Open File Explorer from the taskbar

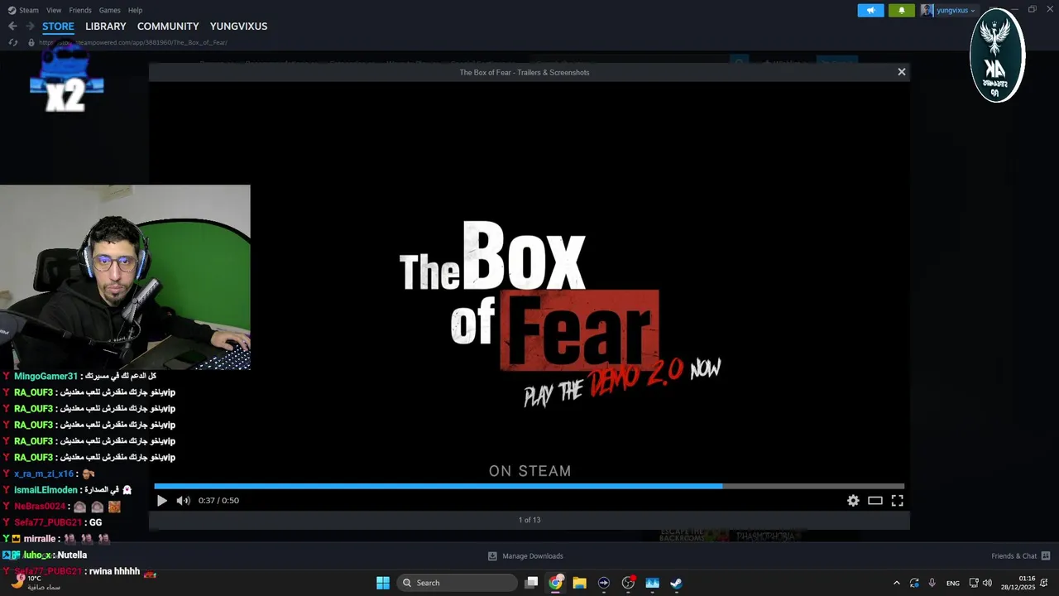[x=580, y=583]
